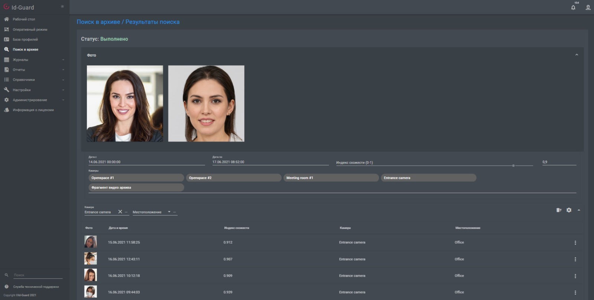The width and height of the screenshot is (594, 300).
Task: Click the table settings gear icon
Action: (x=569, y=210)
